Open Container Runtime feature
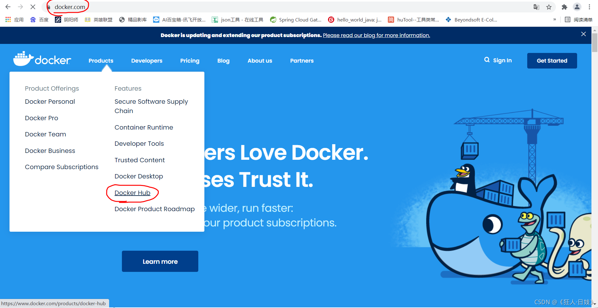 pyautogui.click(x=144, y=127)
